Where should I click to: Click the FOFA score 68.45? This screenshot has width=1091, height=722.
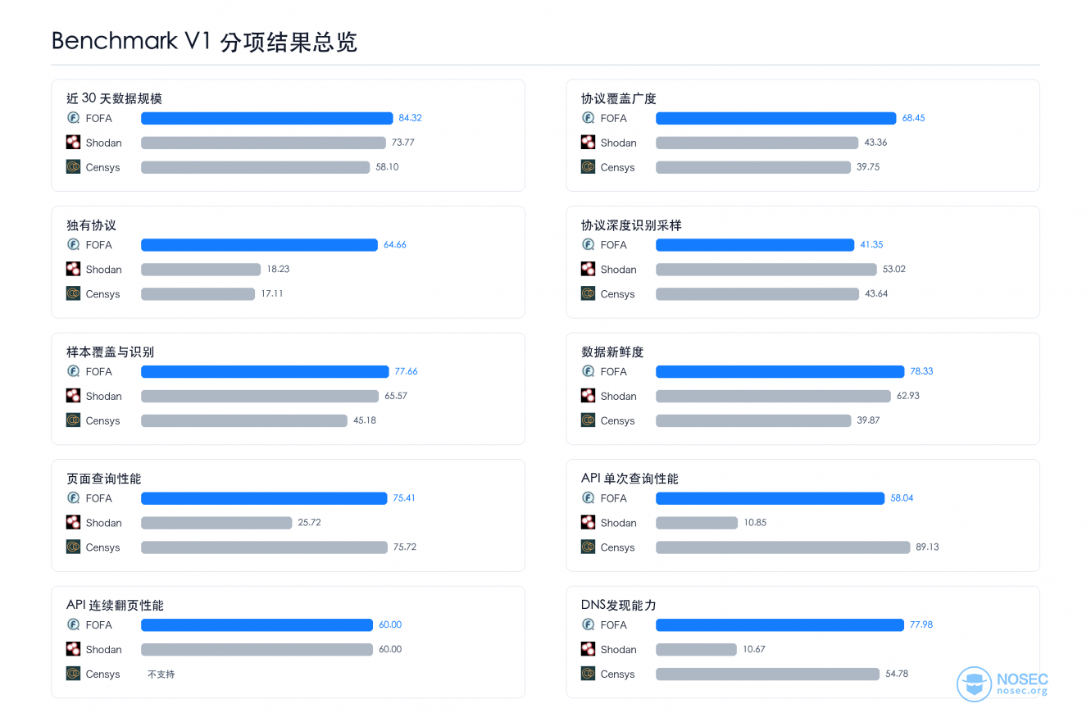tap(913, 118)
